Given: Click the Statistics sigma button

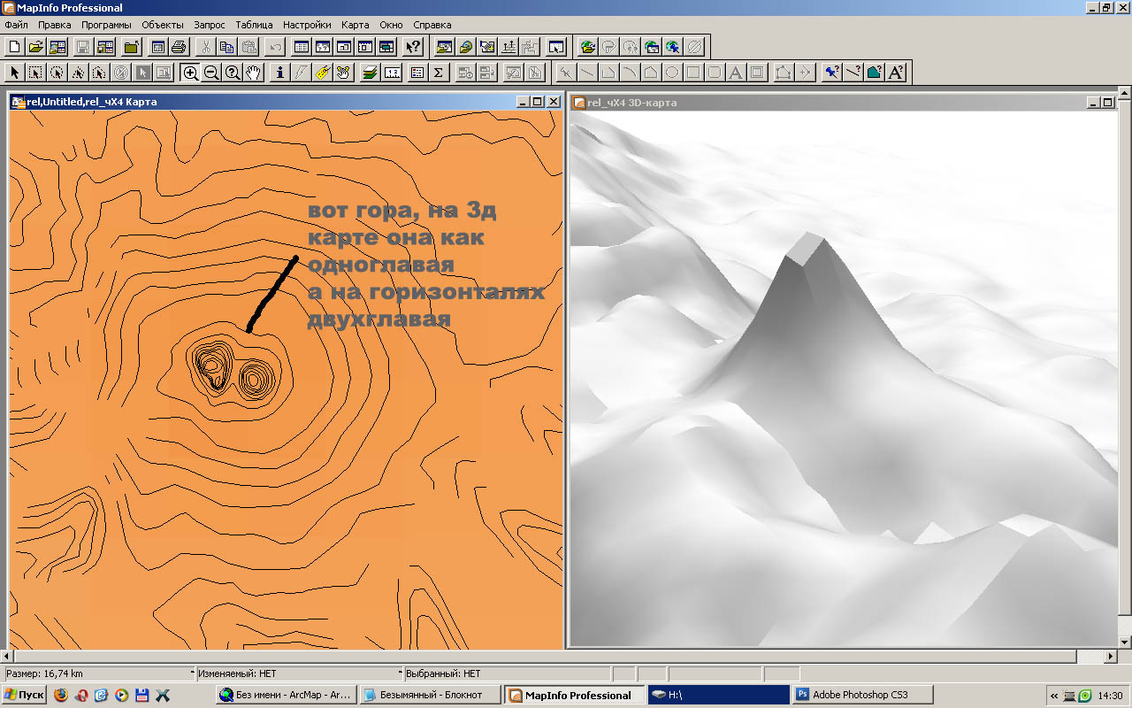Looking at the screenshot, I should (438, 73).
